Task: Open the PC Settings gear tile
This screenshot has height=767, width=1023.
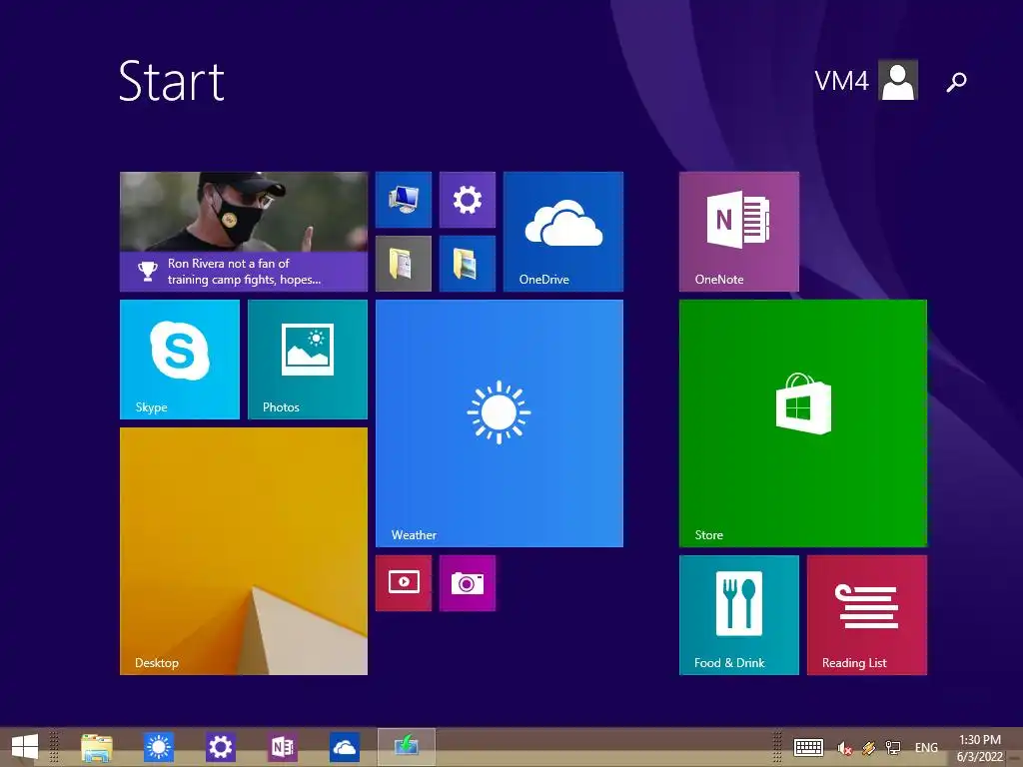Action: click(x=468, y=200)
